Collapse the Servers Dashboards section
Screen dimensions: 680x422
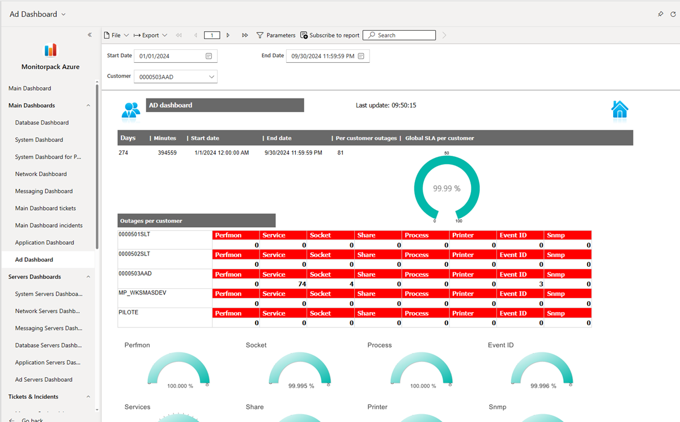[88, 277]
